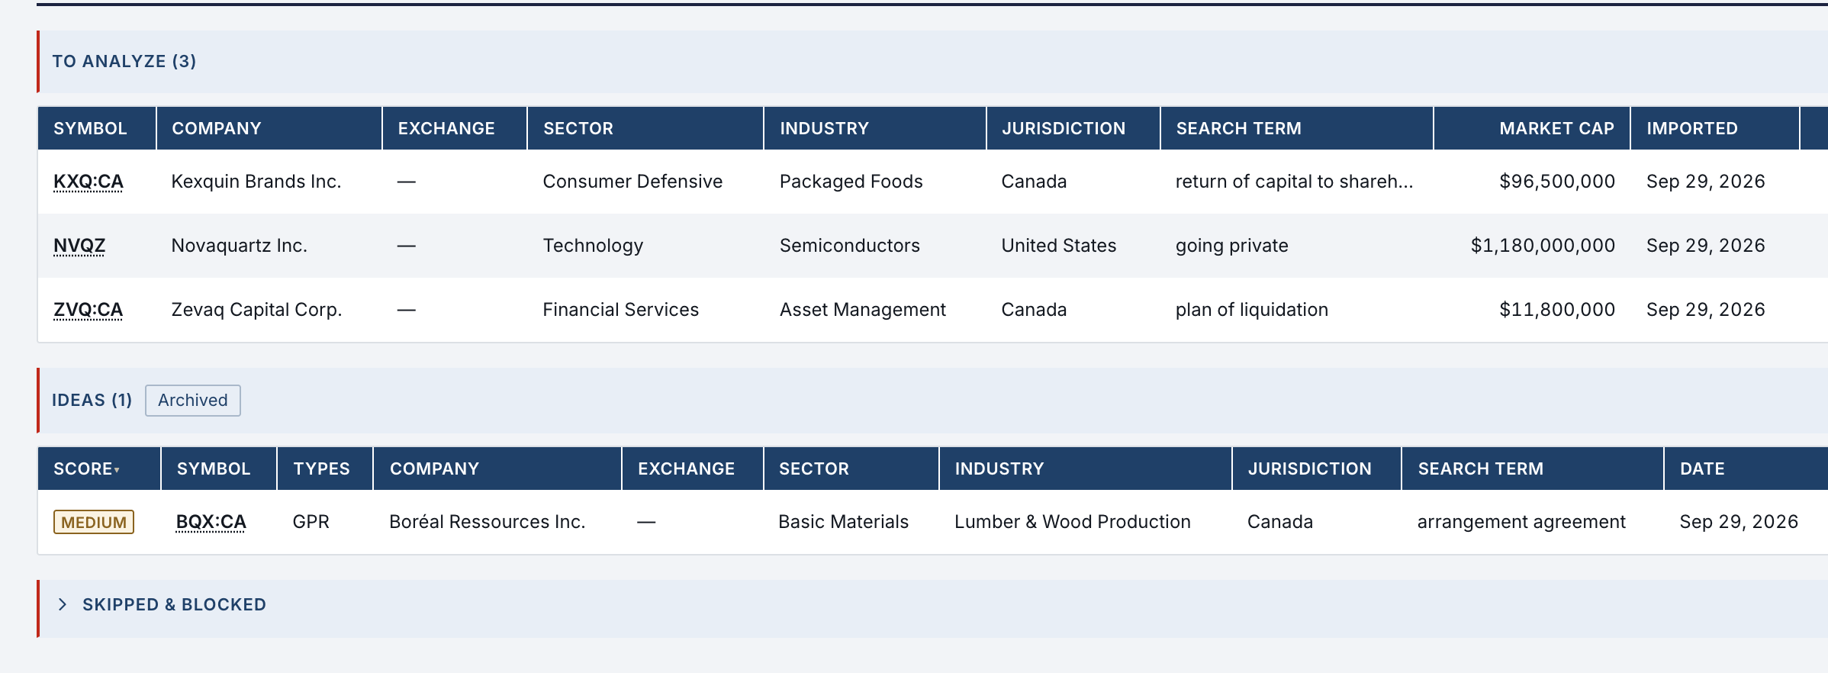Viewport: 1828px width, 673px height.
Task: Open the ZVQ:CA symbol link
Action: 89,310
